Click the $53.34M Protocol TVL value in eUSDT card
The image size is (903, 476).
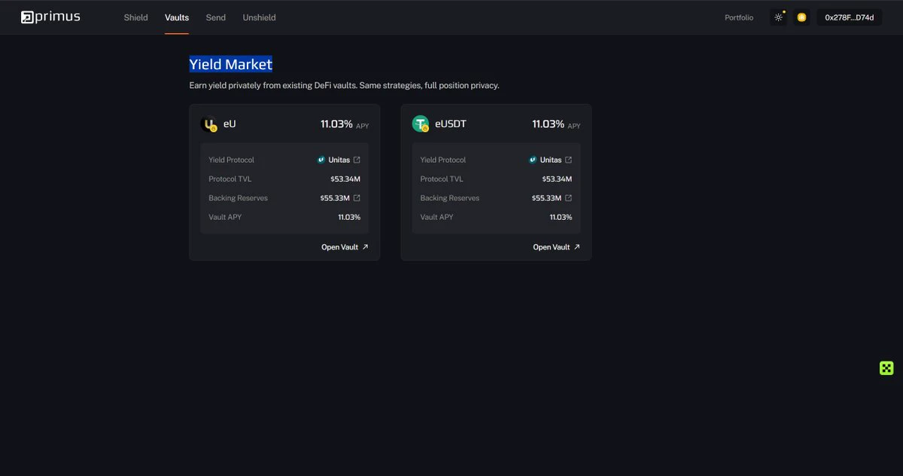click(x=557, y=179)
